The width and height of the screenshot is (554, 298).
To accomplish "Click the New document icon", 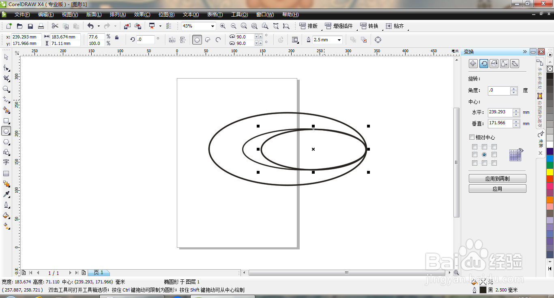I will click(x=9, y=26).
